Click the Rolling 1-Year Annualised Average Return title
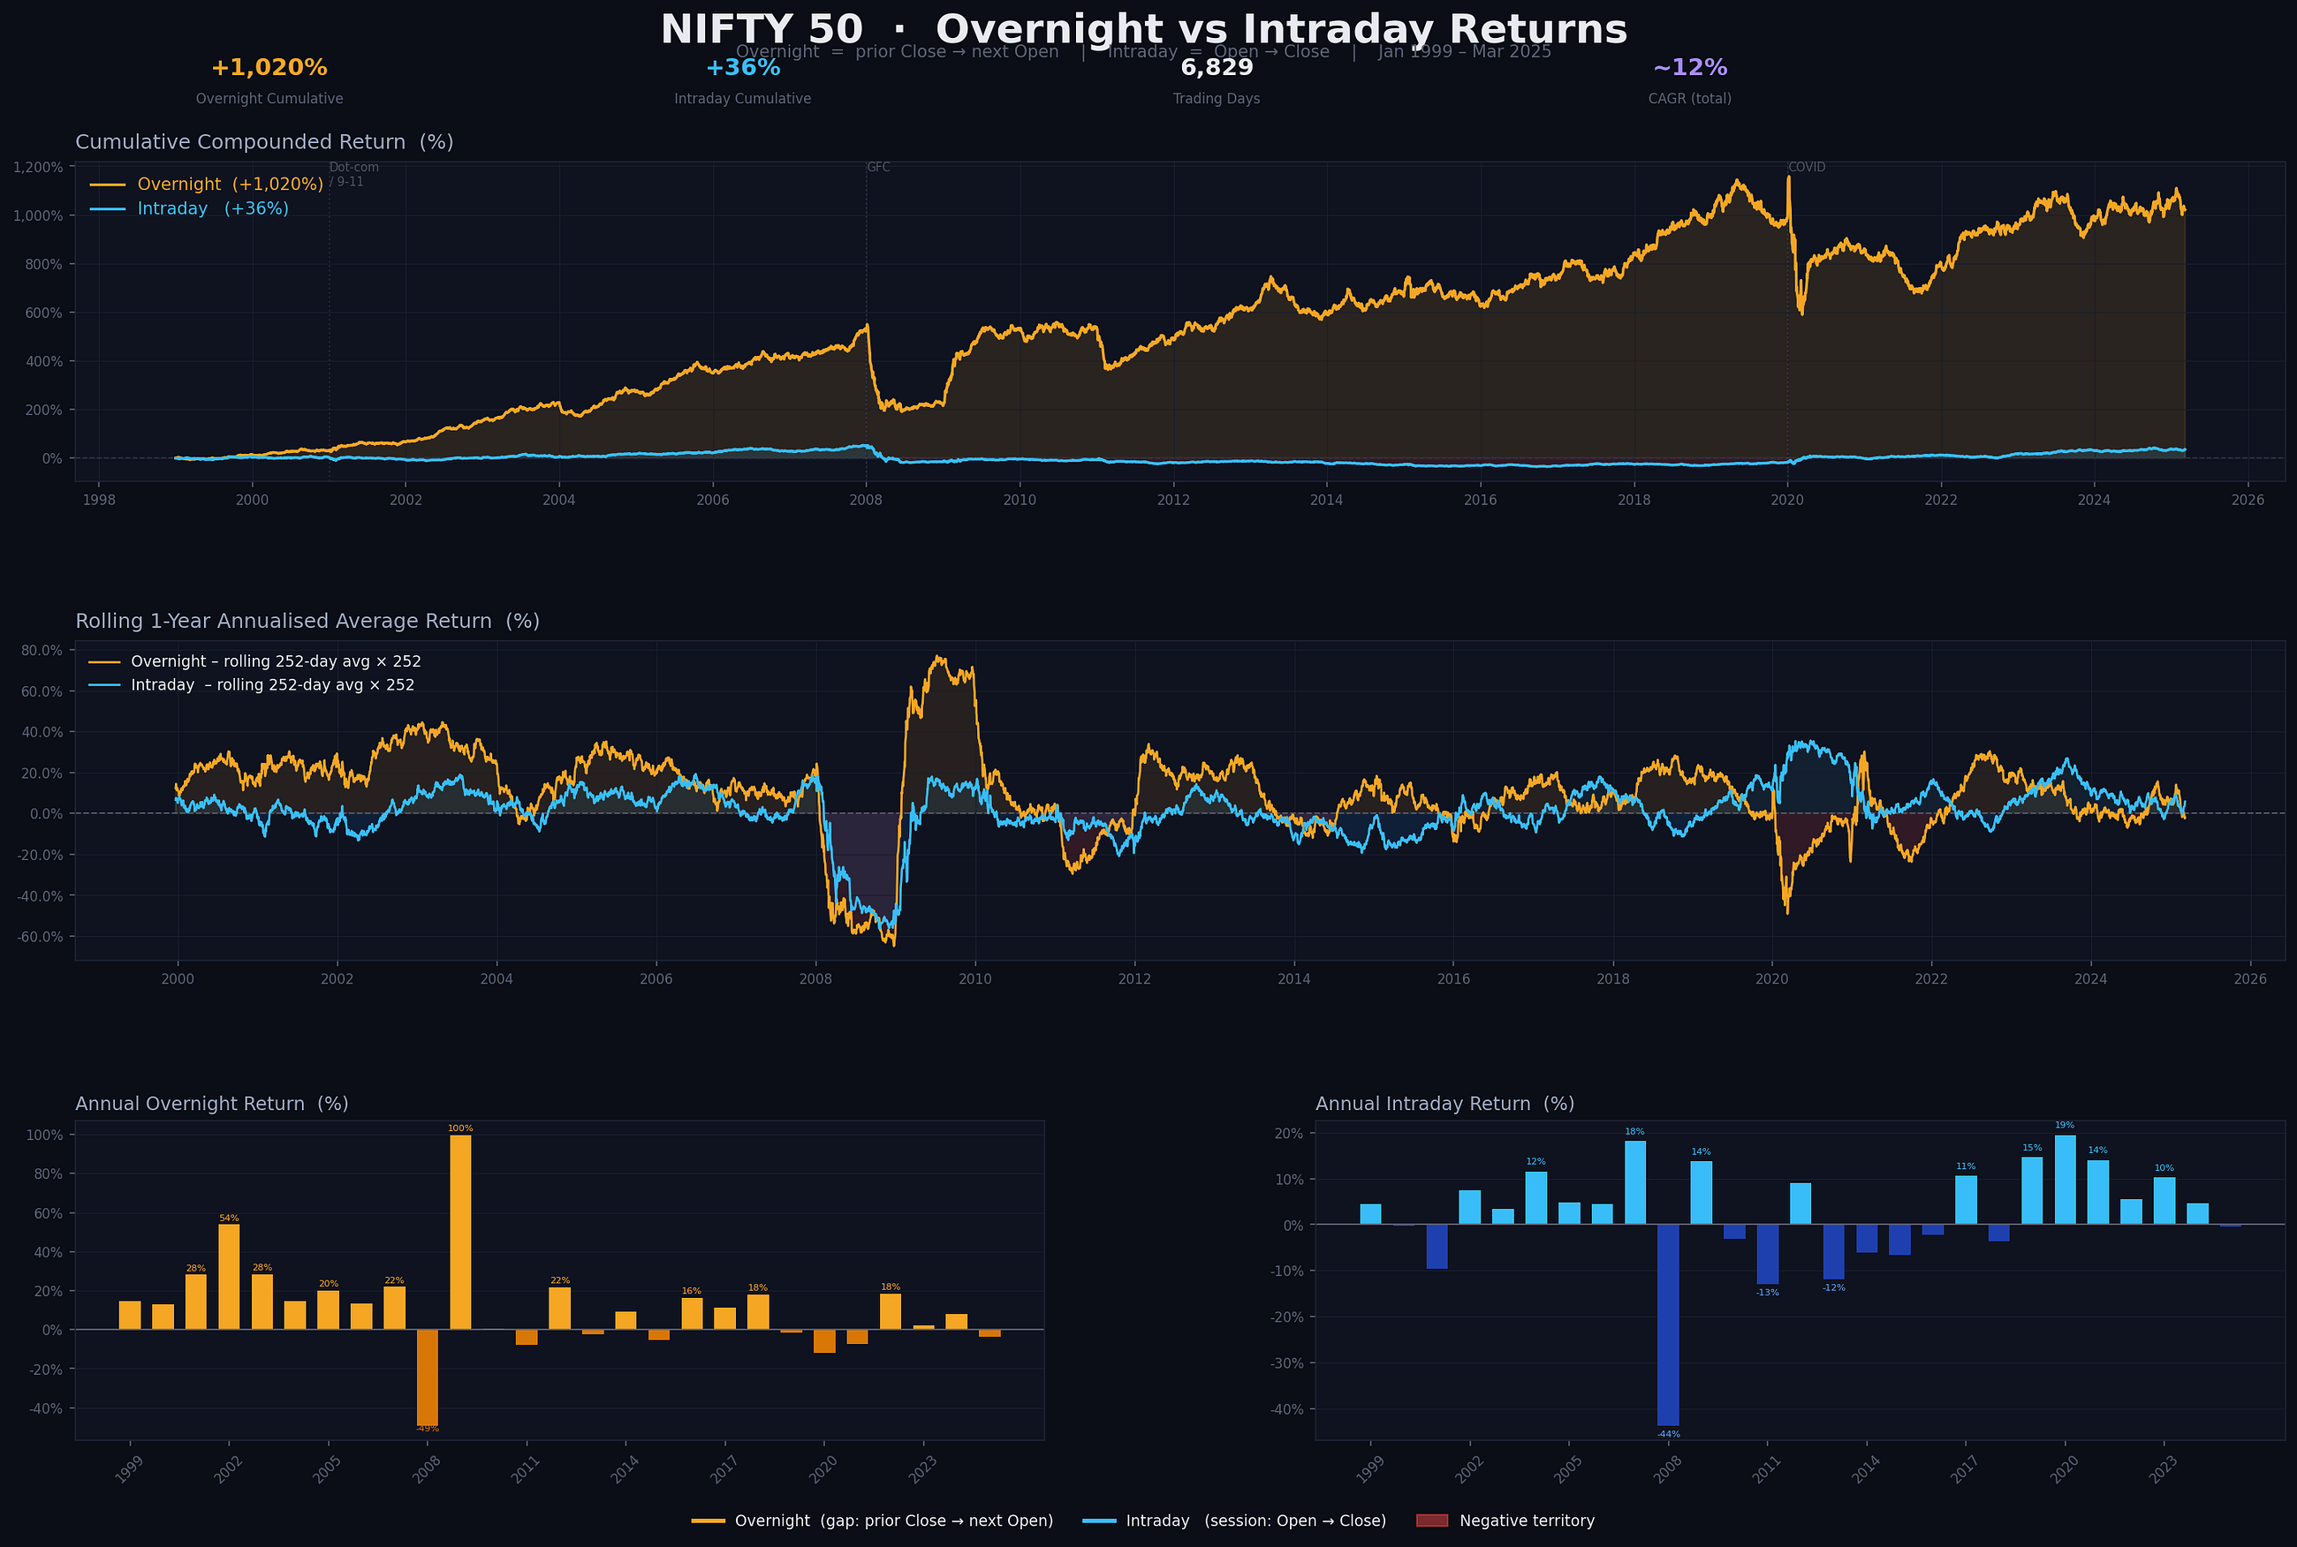This screenshot has height=1547, width=2297. tap(307, 622)
